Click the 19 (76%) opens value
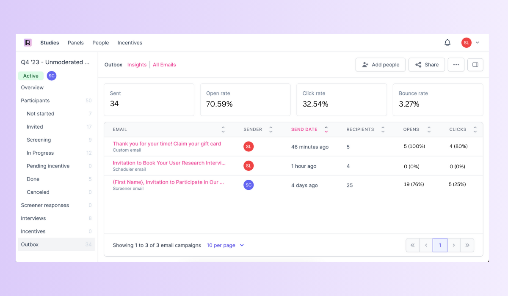This screenshot has height=296, width=508. (x=414, y=184)
